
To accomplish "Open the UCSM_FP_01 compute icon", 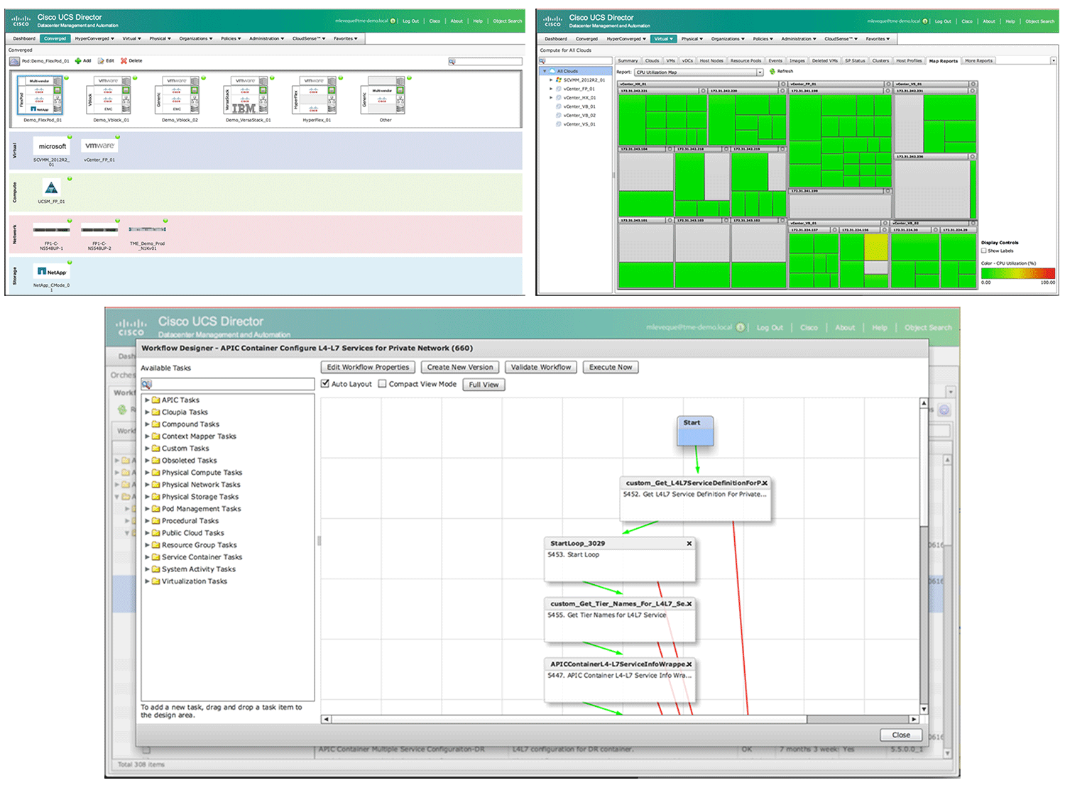I will 51,188.
